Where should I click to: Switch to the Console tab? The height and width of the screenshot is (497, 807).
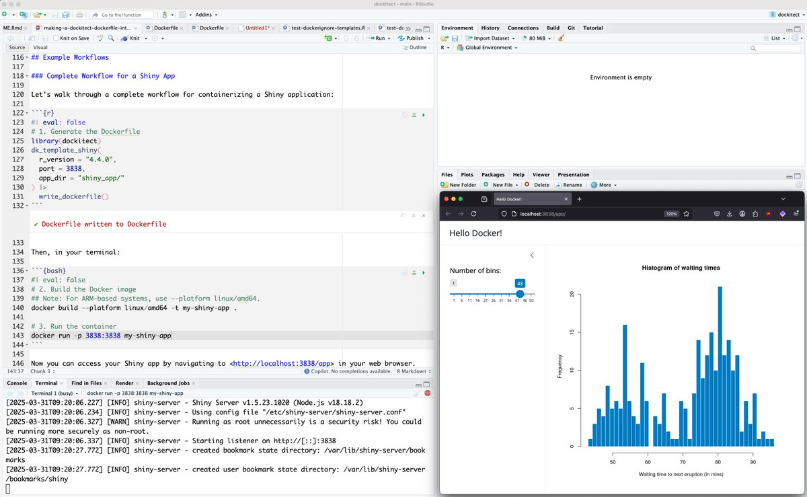pos(17,383)
